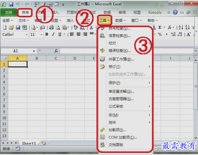Align text right

(x=85, y=34)
